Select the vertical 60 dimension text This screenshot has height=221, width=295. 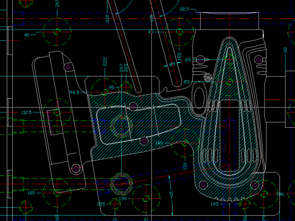[x=285, y=50]
